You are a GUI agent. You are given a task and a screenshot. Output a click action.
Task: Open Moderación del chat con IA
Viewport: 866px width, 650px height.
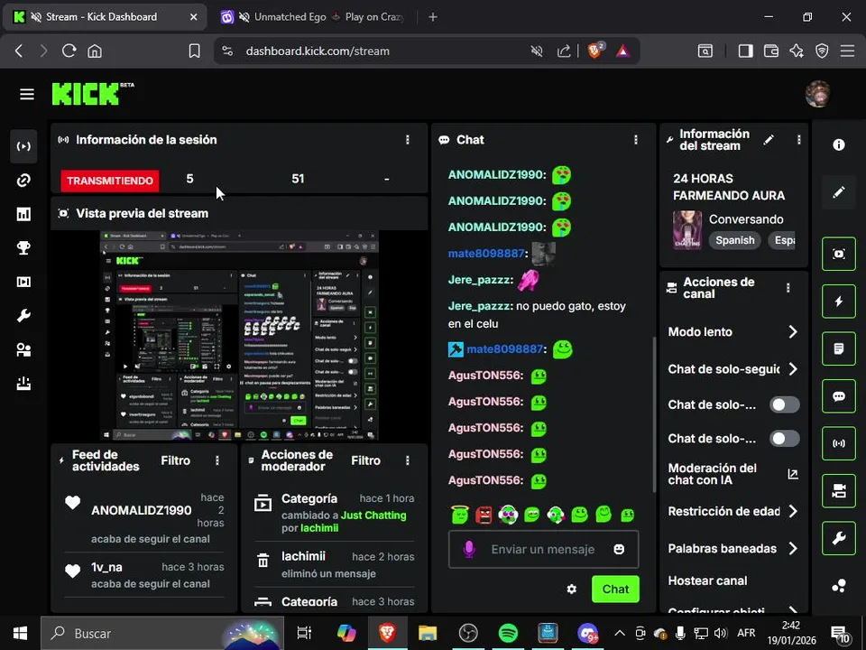(x=732, y=474)
